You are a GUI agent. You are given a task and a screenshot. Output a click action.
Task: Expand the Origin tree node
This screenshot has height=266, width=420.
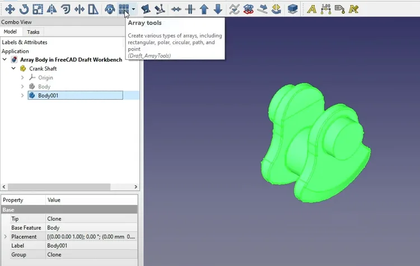[x=22, y=77]
